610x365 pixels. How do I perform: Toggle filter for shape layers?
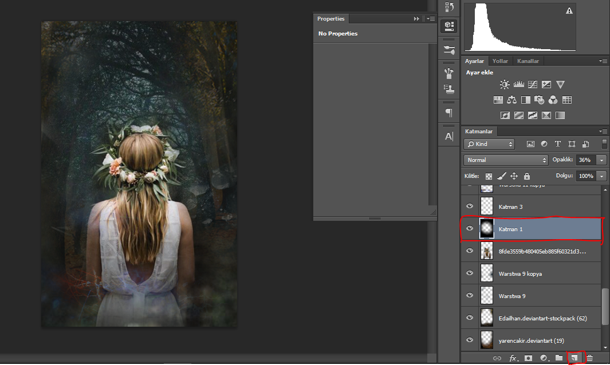pos(572,144)
